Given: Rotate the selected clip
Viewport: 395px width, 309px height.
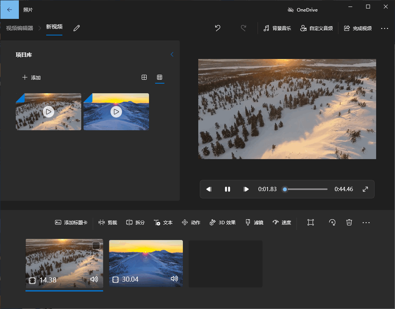Looking at the screenshot, I should tap(332, 222).
